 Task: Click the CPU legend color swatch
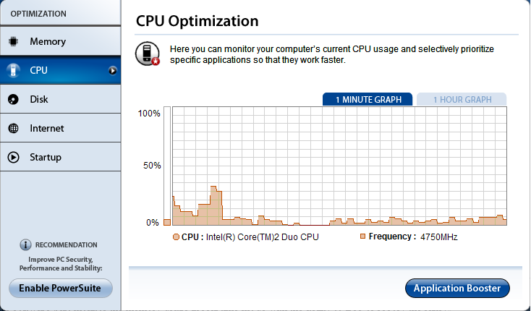(176, 237)
